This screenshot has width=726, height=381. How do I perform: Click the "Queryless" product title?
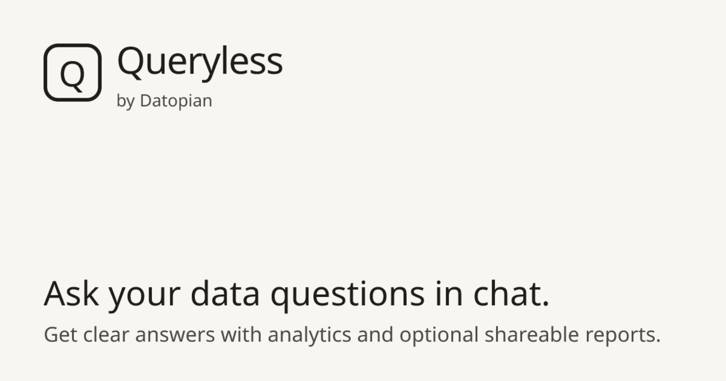200,62
